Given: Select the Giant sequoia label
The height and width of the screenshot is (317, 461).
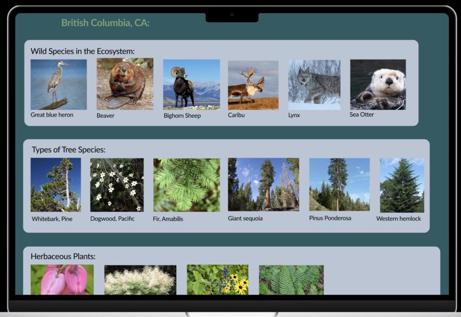Looking at the screenshot, I should pyautogui.click(x=245, y=218).
